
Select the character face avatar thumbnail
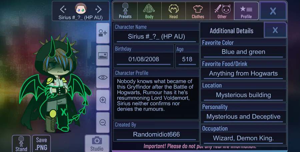tap(81, 9)
